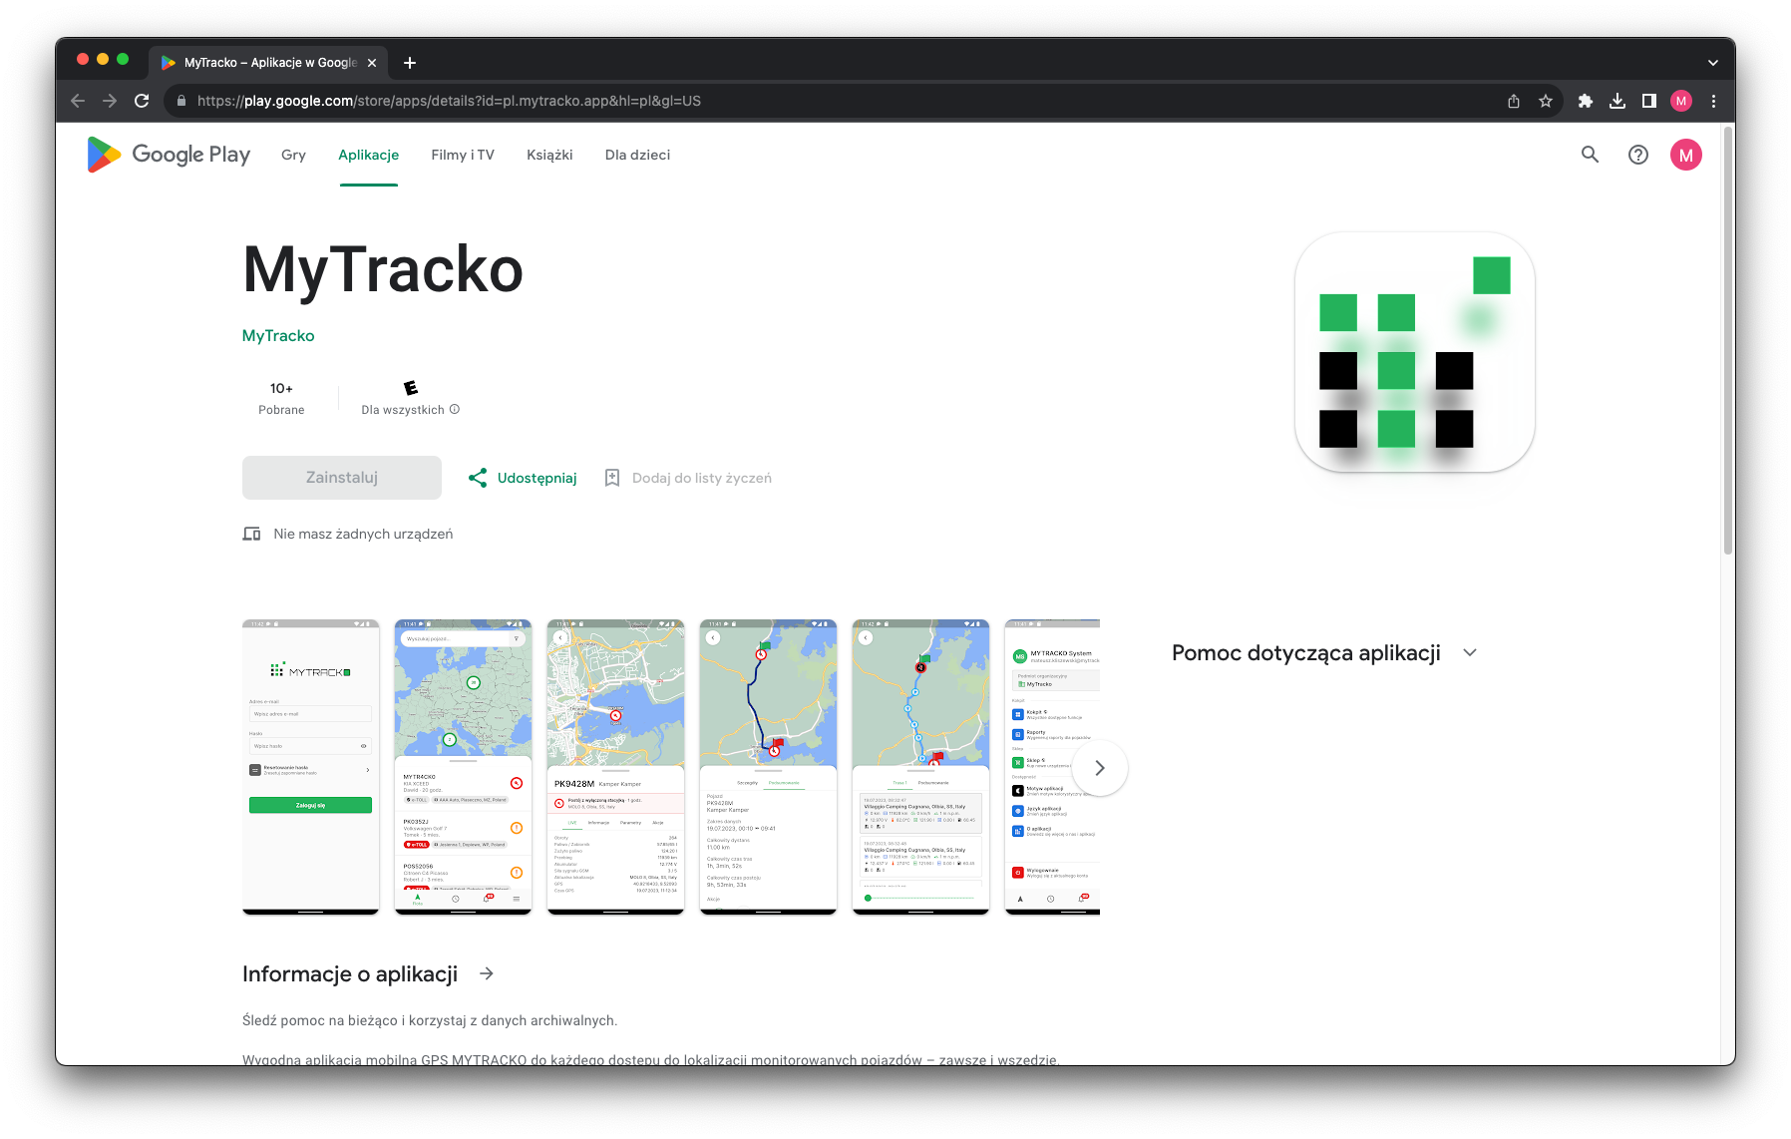Open the Europe map vehicle list screenshot
Screen dimensions: 1791x1139
click(x=464, y=767)
